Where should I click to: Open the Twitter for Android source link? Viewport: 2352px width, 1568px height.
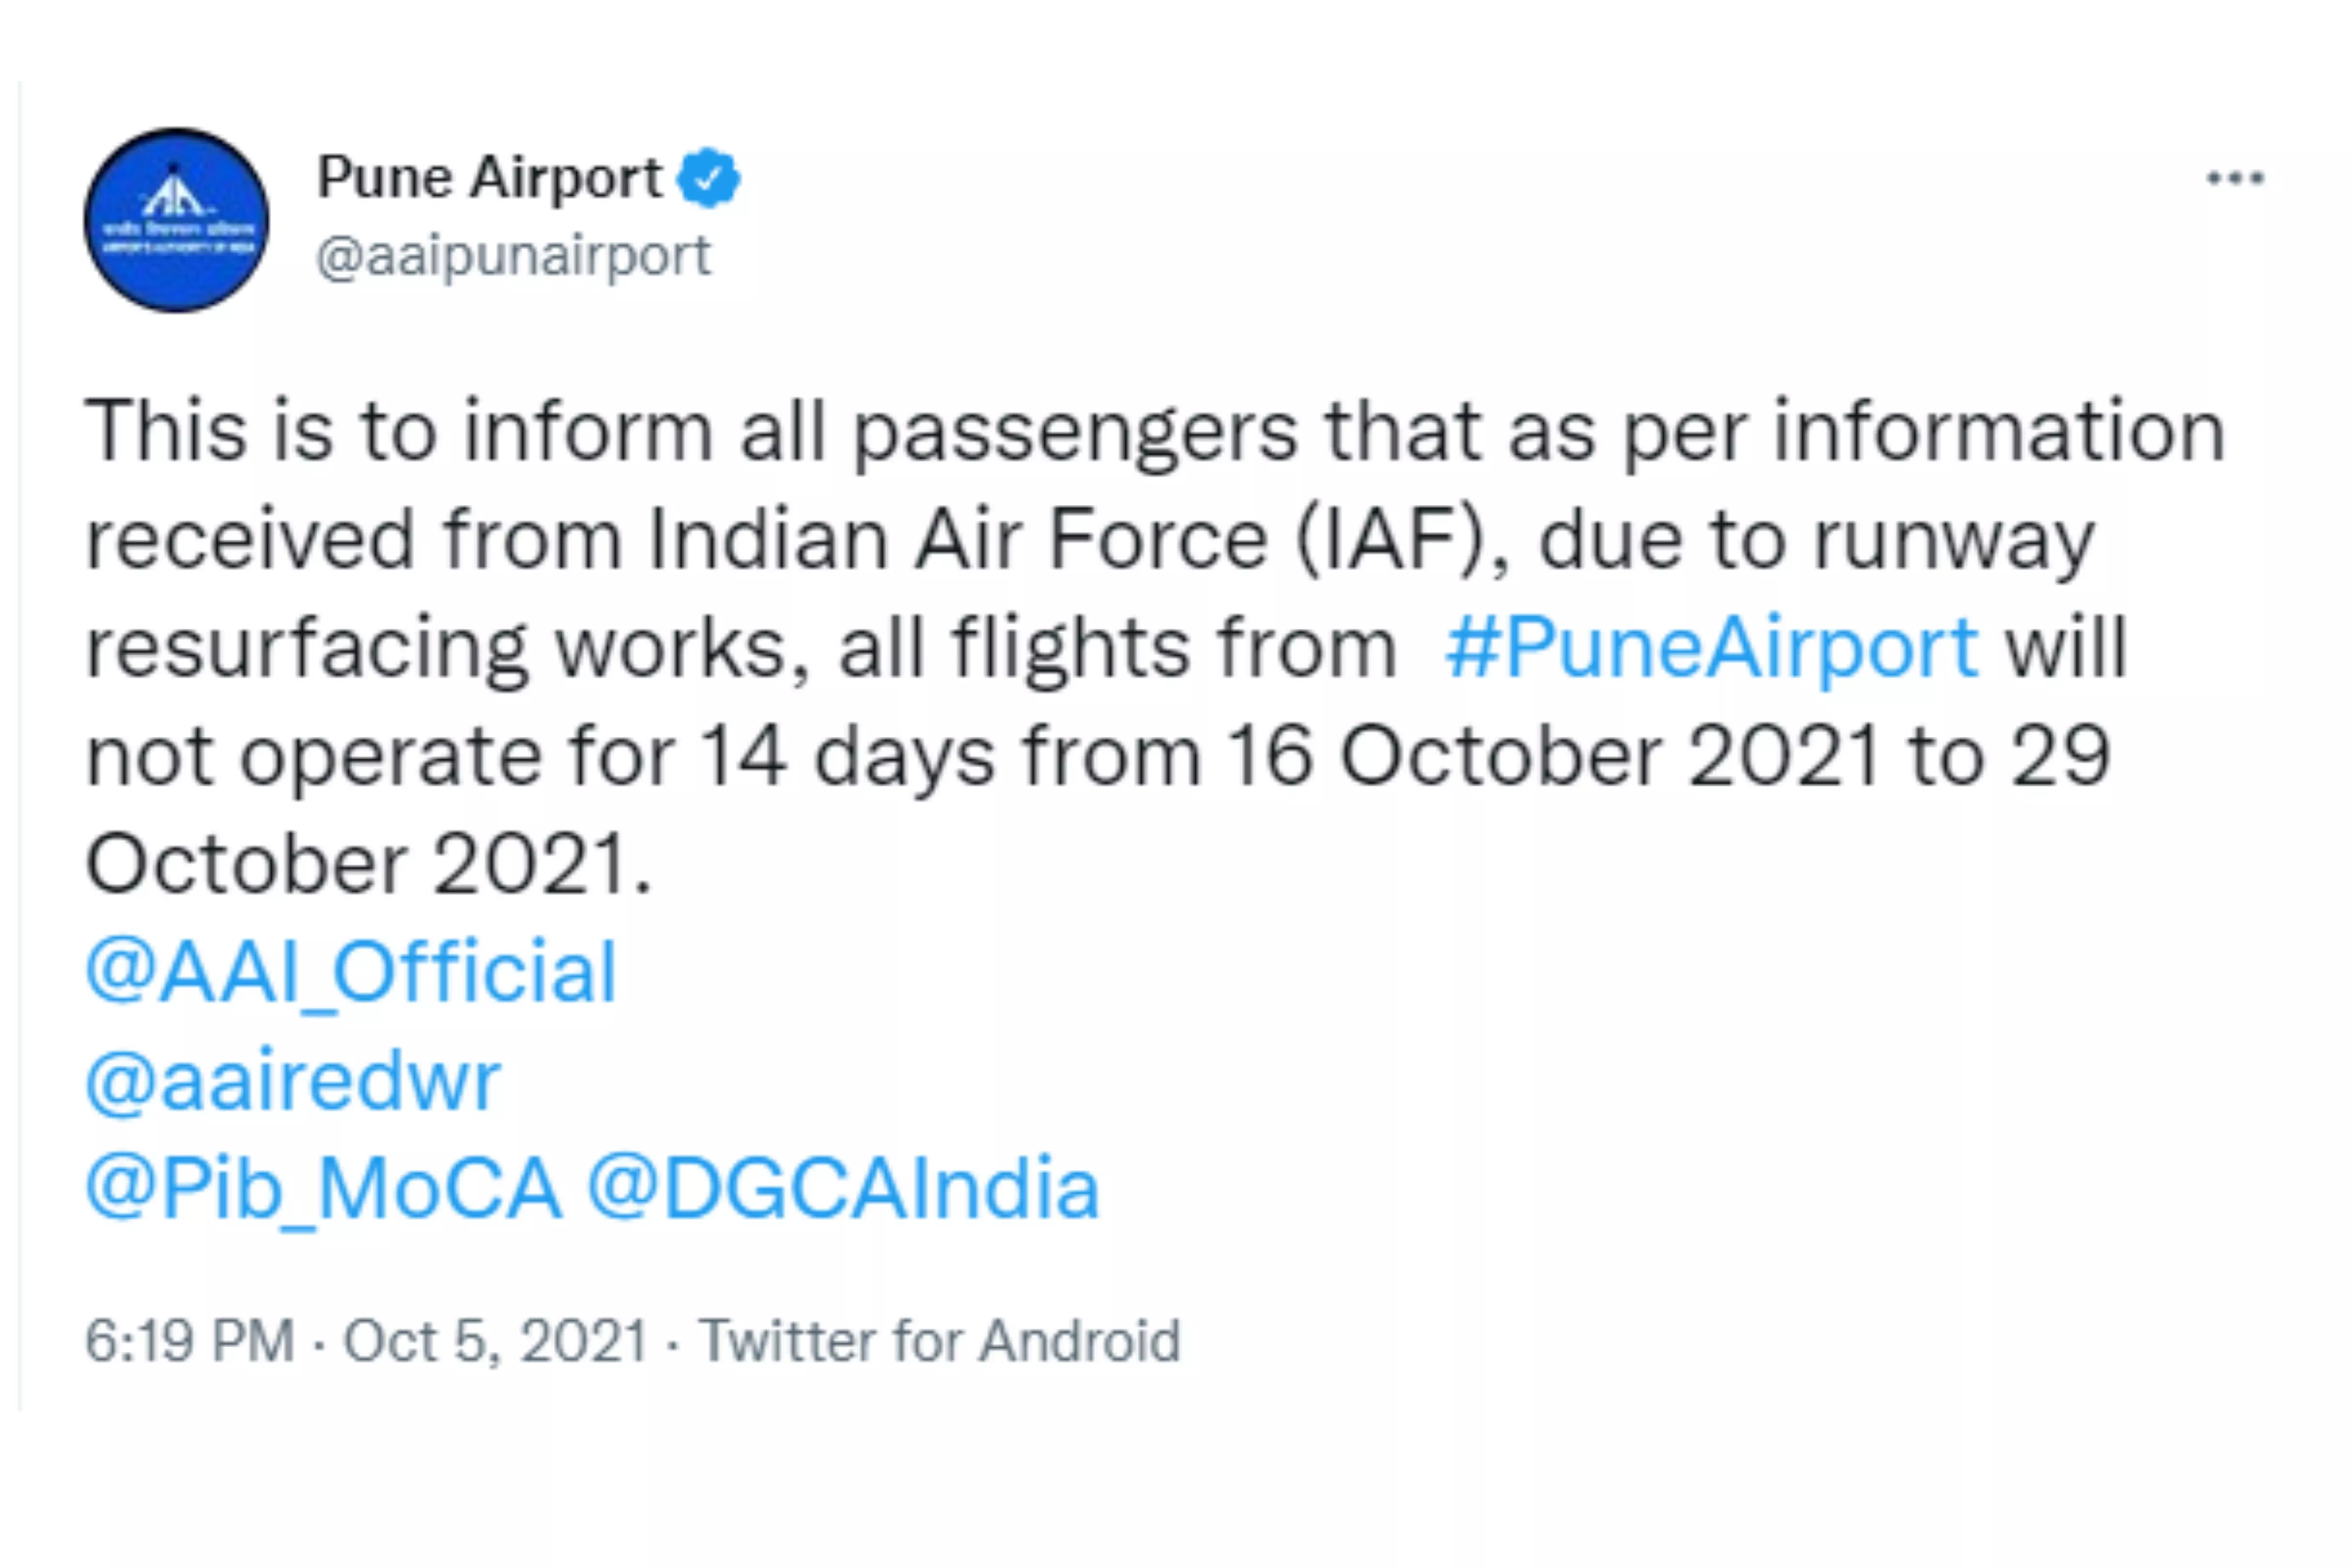click(x=940, y=1341)
